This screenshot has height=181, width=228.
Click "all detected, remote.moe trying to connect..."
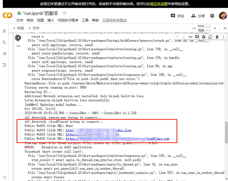(x=63, y=117)
